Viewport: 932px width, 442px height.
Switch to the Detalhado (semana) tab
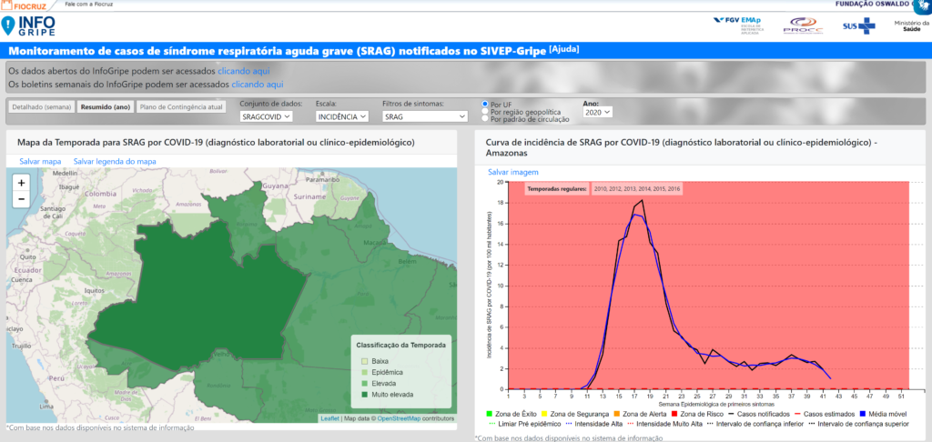(41, 106)
